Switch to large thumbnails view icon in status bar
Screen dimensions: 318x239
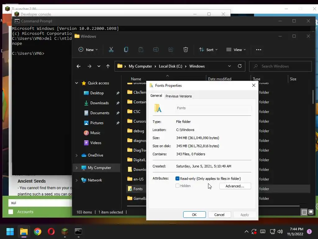(x=311, y=212)
